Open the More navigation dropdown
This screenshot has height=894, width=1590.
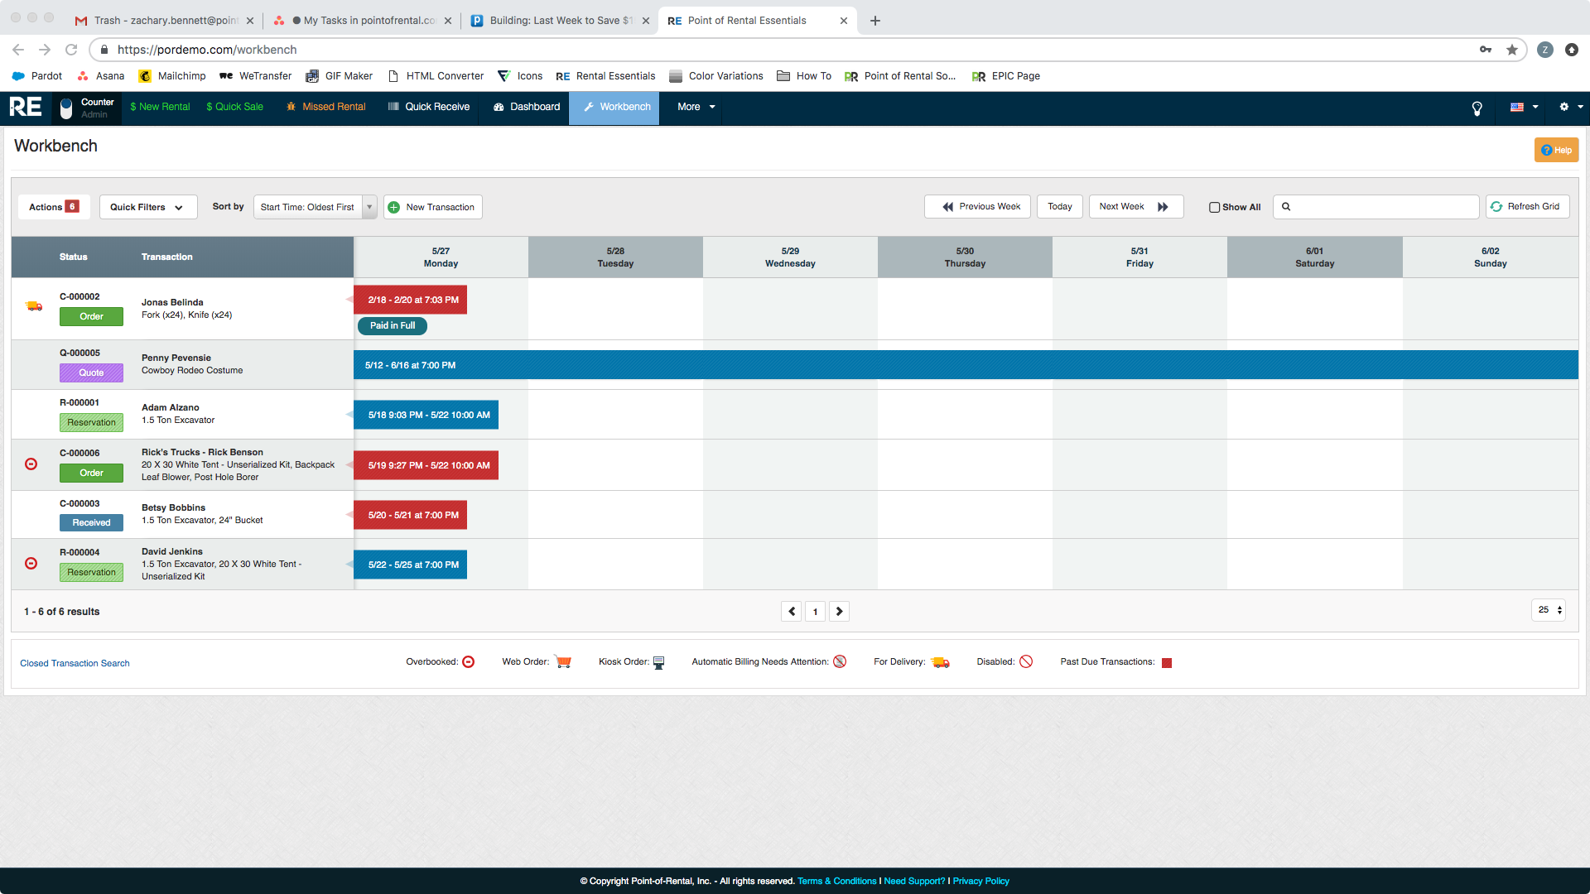pyautogui.click(x=696, y=107)
